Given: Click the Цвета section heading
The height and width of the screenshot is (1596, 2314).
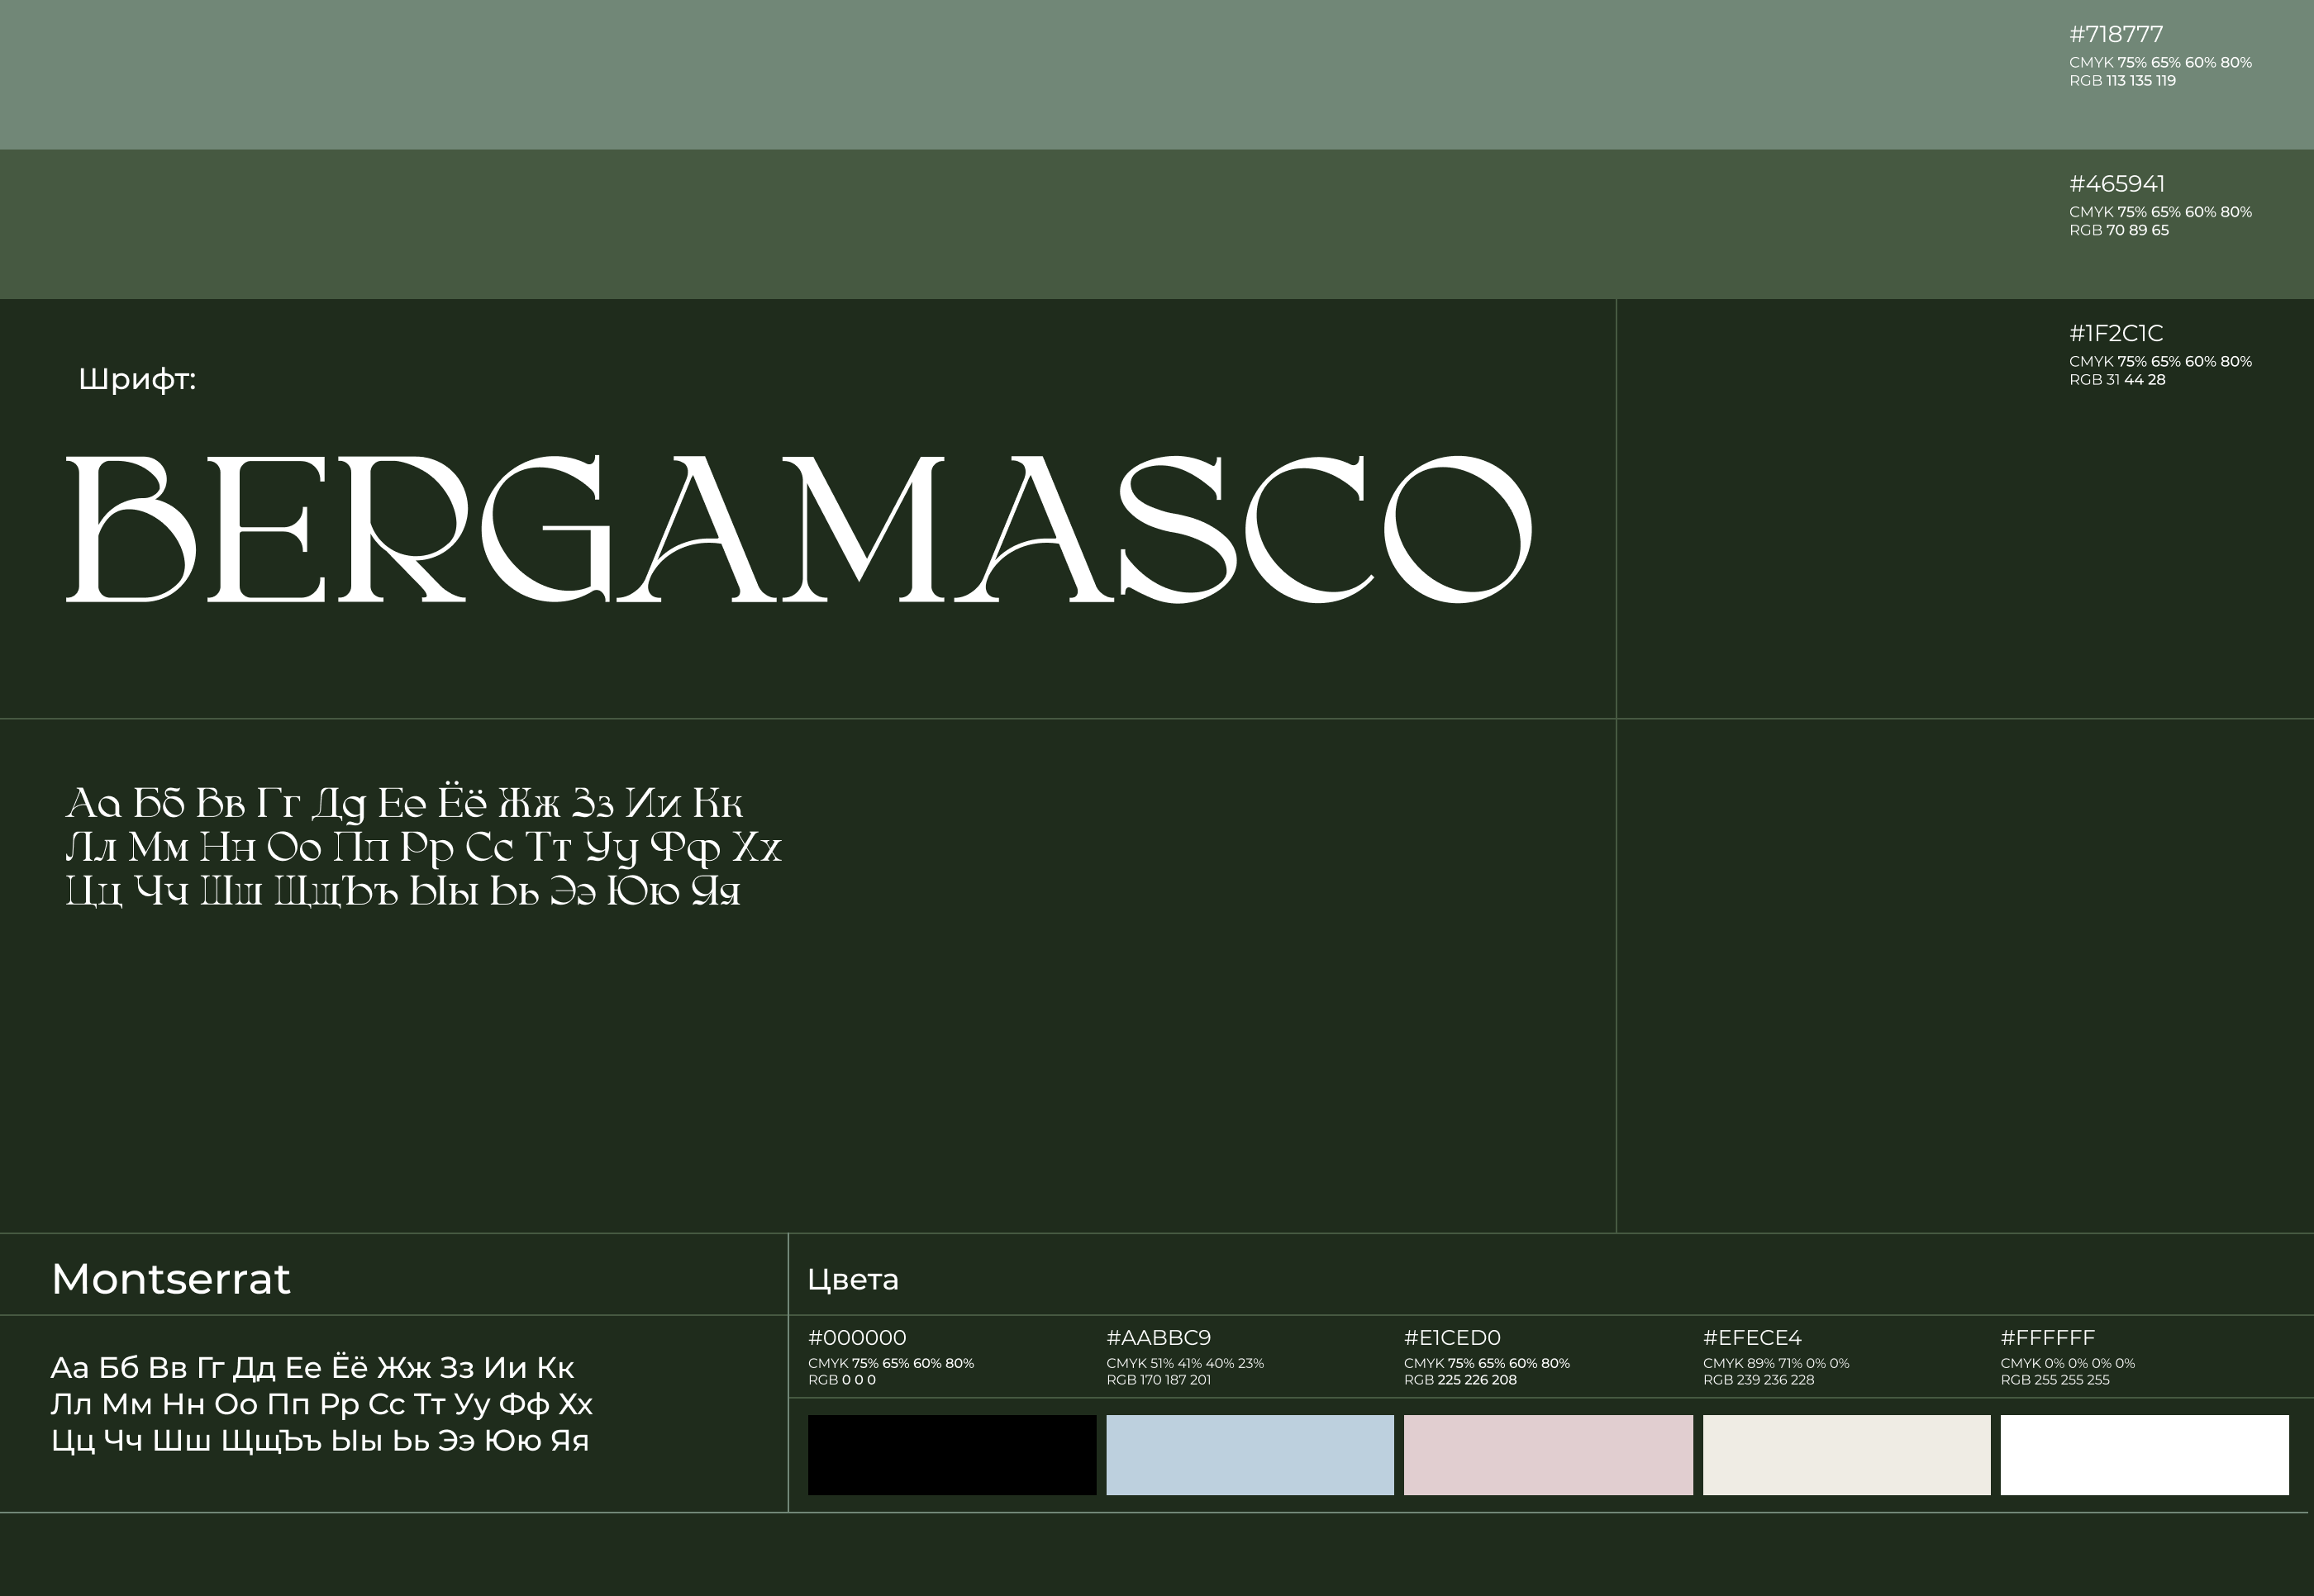Looking at the screenshot, I should pos(852,1280).
